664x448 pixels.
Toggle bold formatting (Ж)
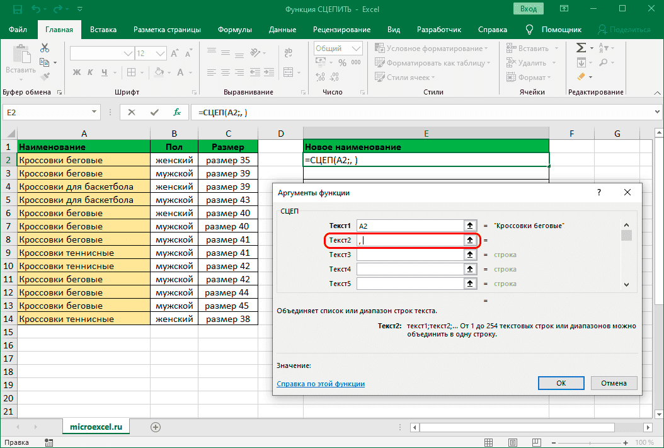pyautogui.click(x=76, y=72)
